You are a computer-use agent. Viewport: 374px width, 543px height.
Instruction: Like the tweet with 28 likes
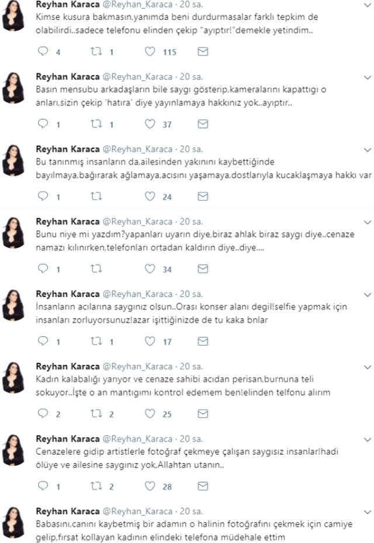point(150,486)
